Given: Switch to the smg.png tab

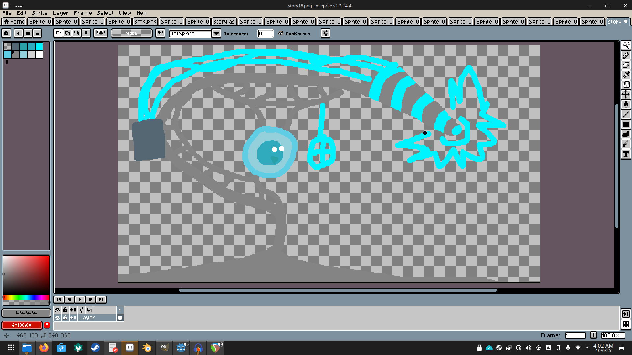Looking at the screenshot, I should tap(145, 21).
